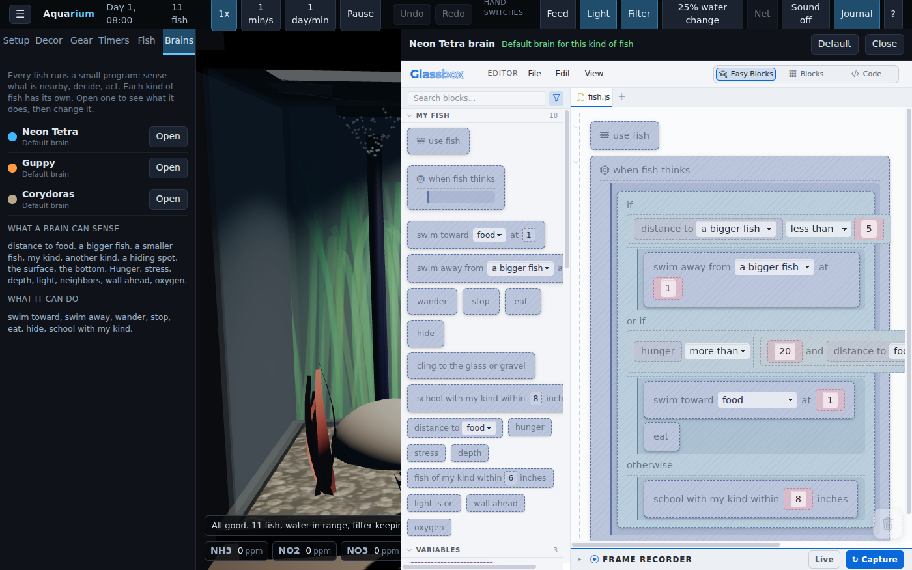
Task: Open the Guppy brain
Action: pos(168,167)
